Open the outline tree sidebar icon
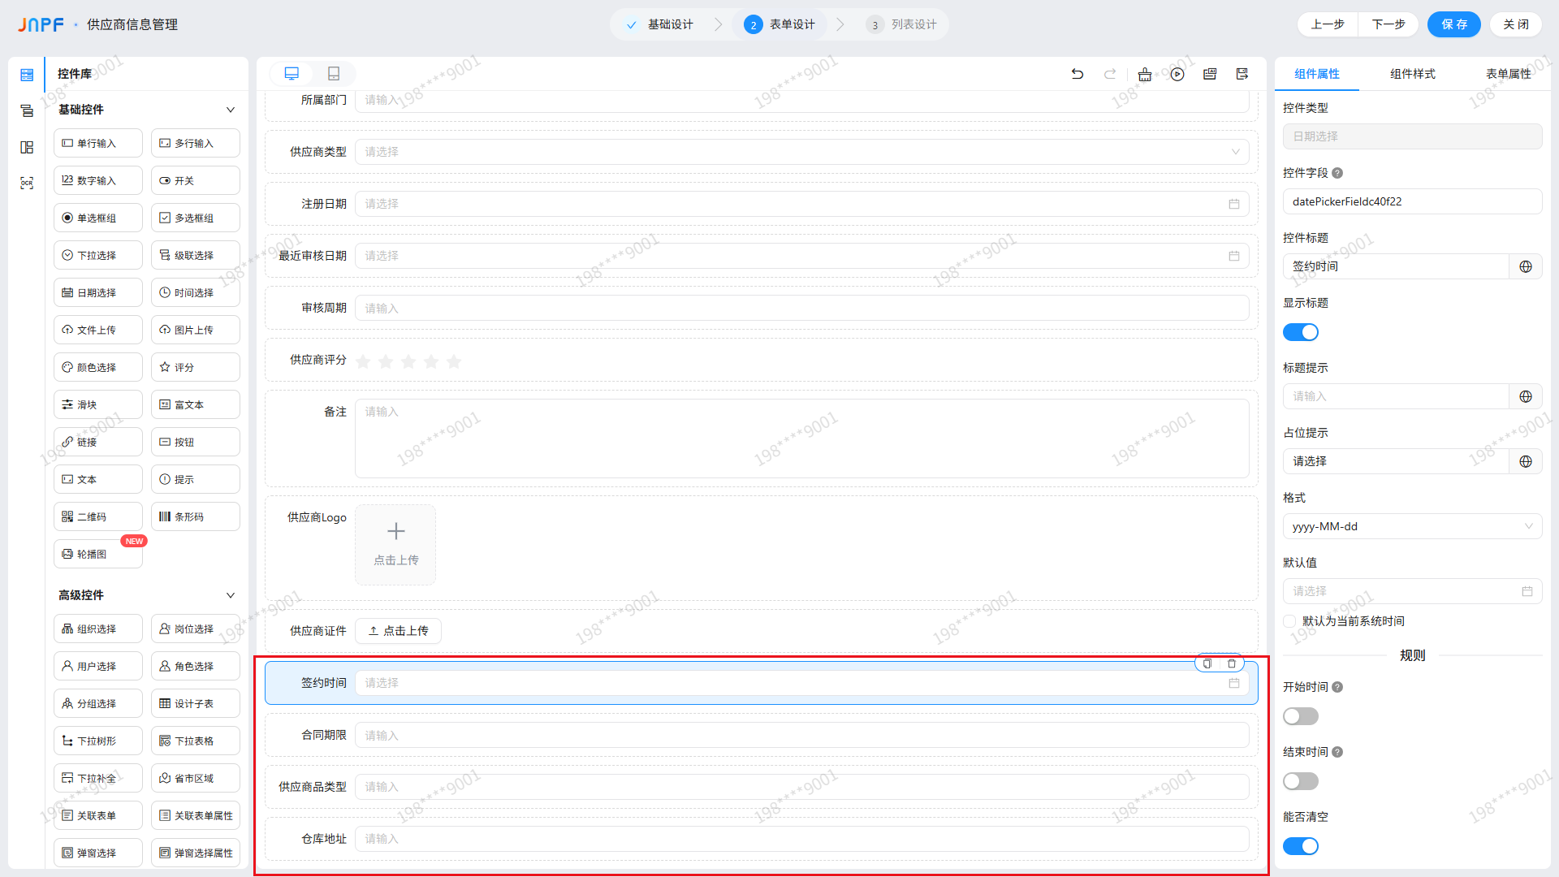Image resolution: width=1559 pixels, height=877 pixels. coord(27,111)
